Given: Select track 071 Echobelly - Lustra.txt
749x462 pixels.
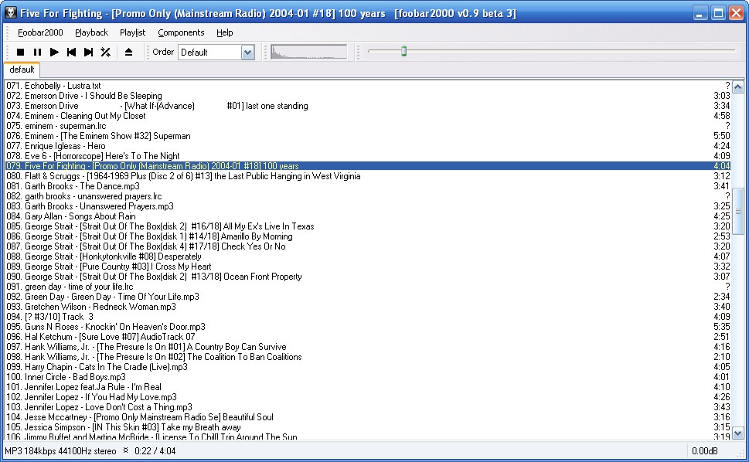Looking at the screenshot, I should click(367, 86).
